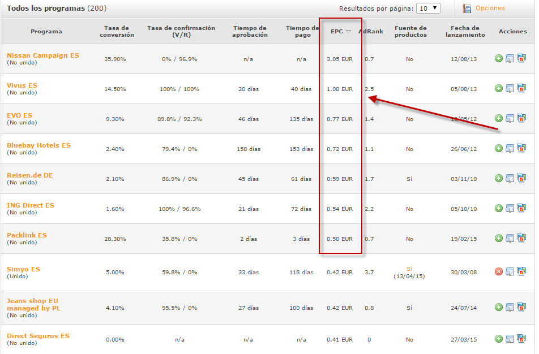Screen dimensions: 539x354
Task: Select the 35.90% conversion rate cell
Action: pyautogui.click(x=115, y=59)
